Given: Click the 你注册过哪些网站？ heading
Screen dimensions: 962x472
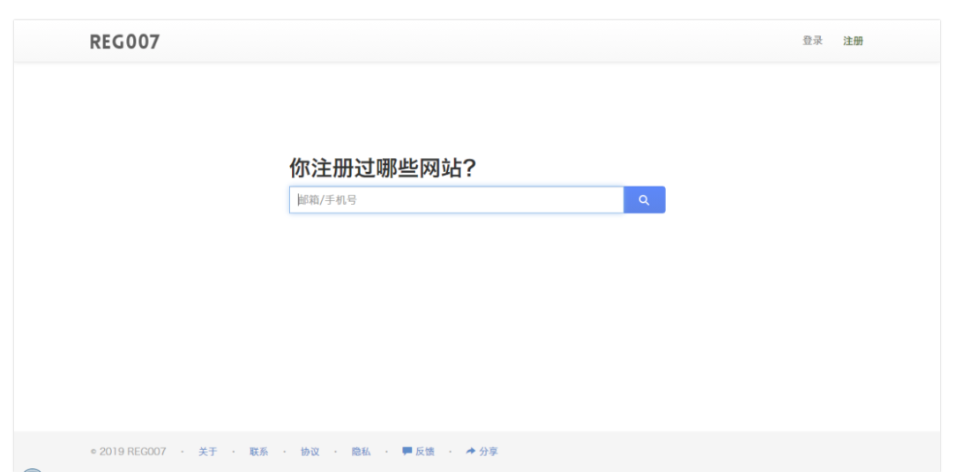Looking at the screenshot, I should point(383,169).
